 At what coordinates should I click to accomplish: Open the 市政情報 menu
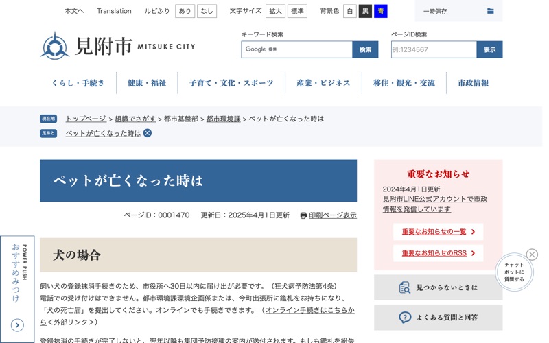[474, 83]
